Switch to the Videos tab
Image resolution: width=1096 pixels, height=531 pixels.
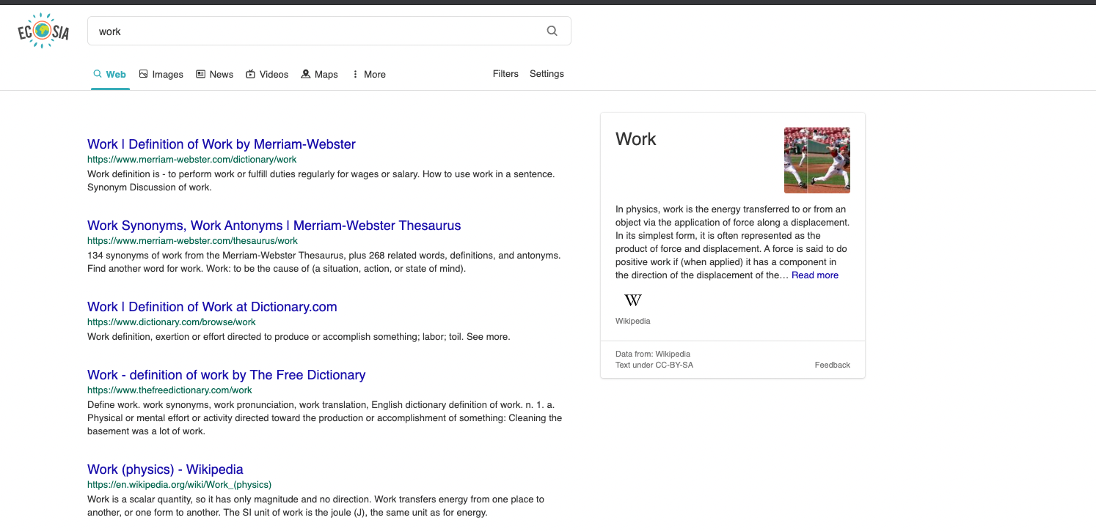267,75
